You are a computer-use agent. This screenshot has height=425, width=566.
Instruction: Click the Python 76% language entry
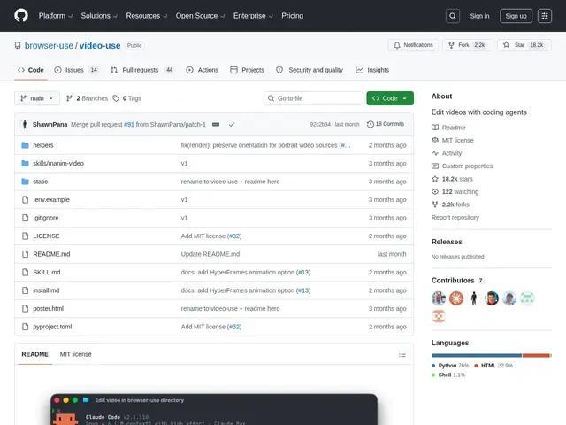pyautogui.click(x=450, y=366)
